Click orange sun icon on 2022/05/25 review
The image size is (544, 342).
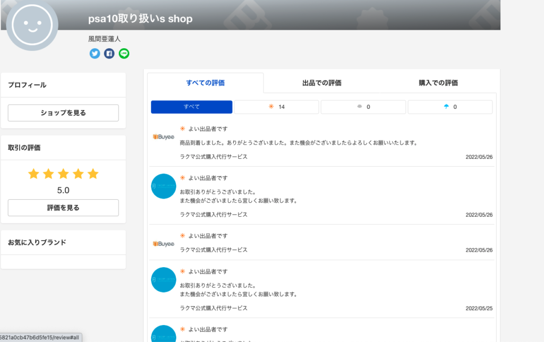coord(183,271)
